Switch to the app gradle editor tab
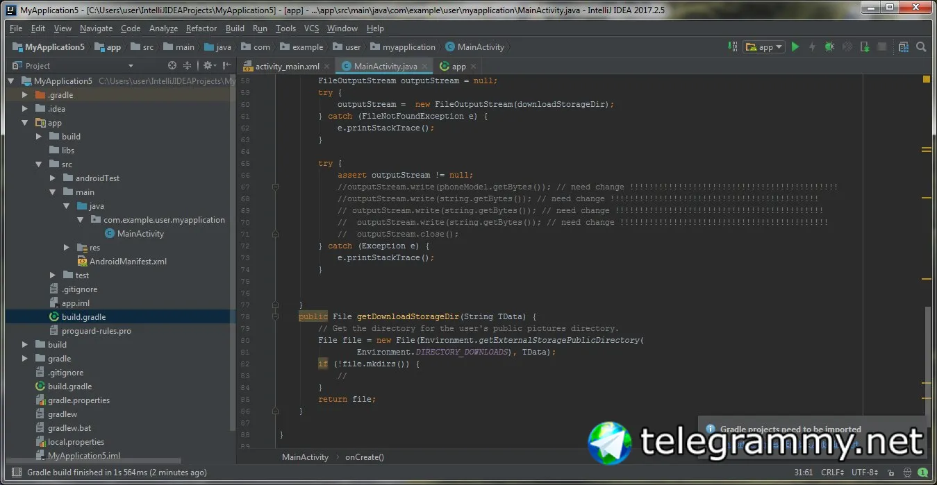 pyautogui.click(x=458, y=67)
